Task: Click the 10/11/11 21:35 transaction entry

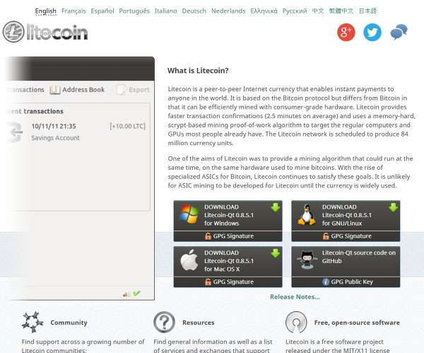Action: coord(54,126)
